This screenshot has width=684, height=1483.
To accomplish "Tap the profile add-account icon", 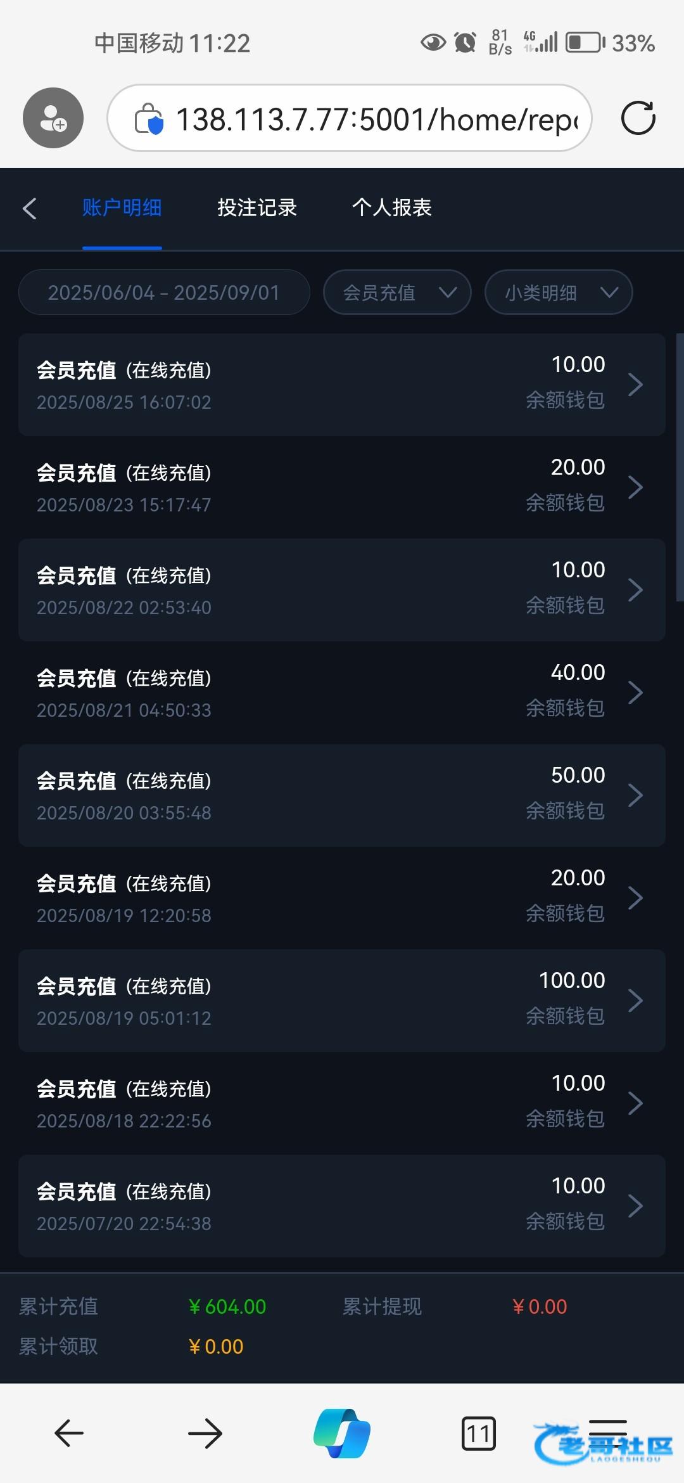I will pos(53,118).
